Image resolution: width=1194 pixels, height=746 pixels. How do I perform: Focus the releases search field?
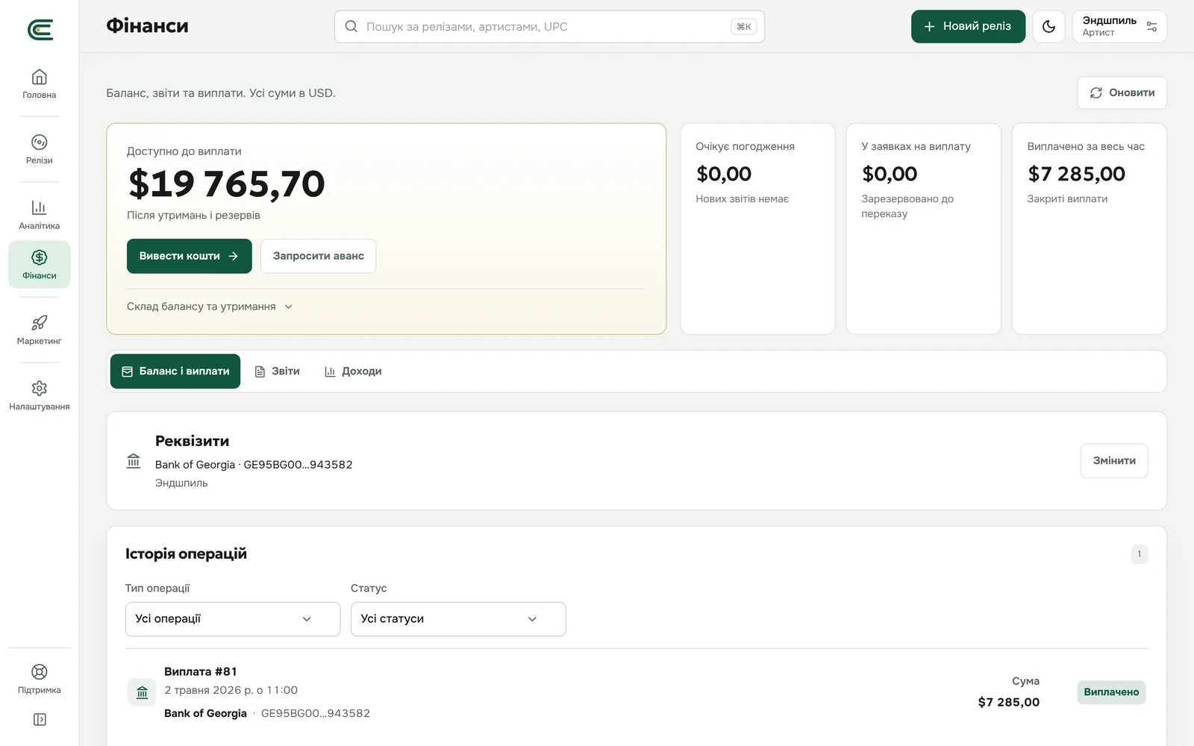(x=549, y=27)
